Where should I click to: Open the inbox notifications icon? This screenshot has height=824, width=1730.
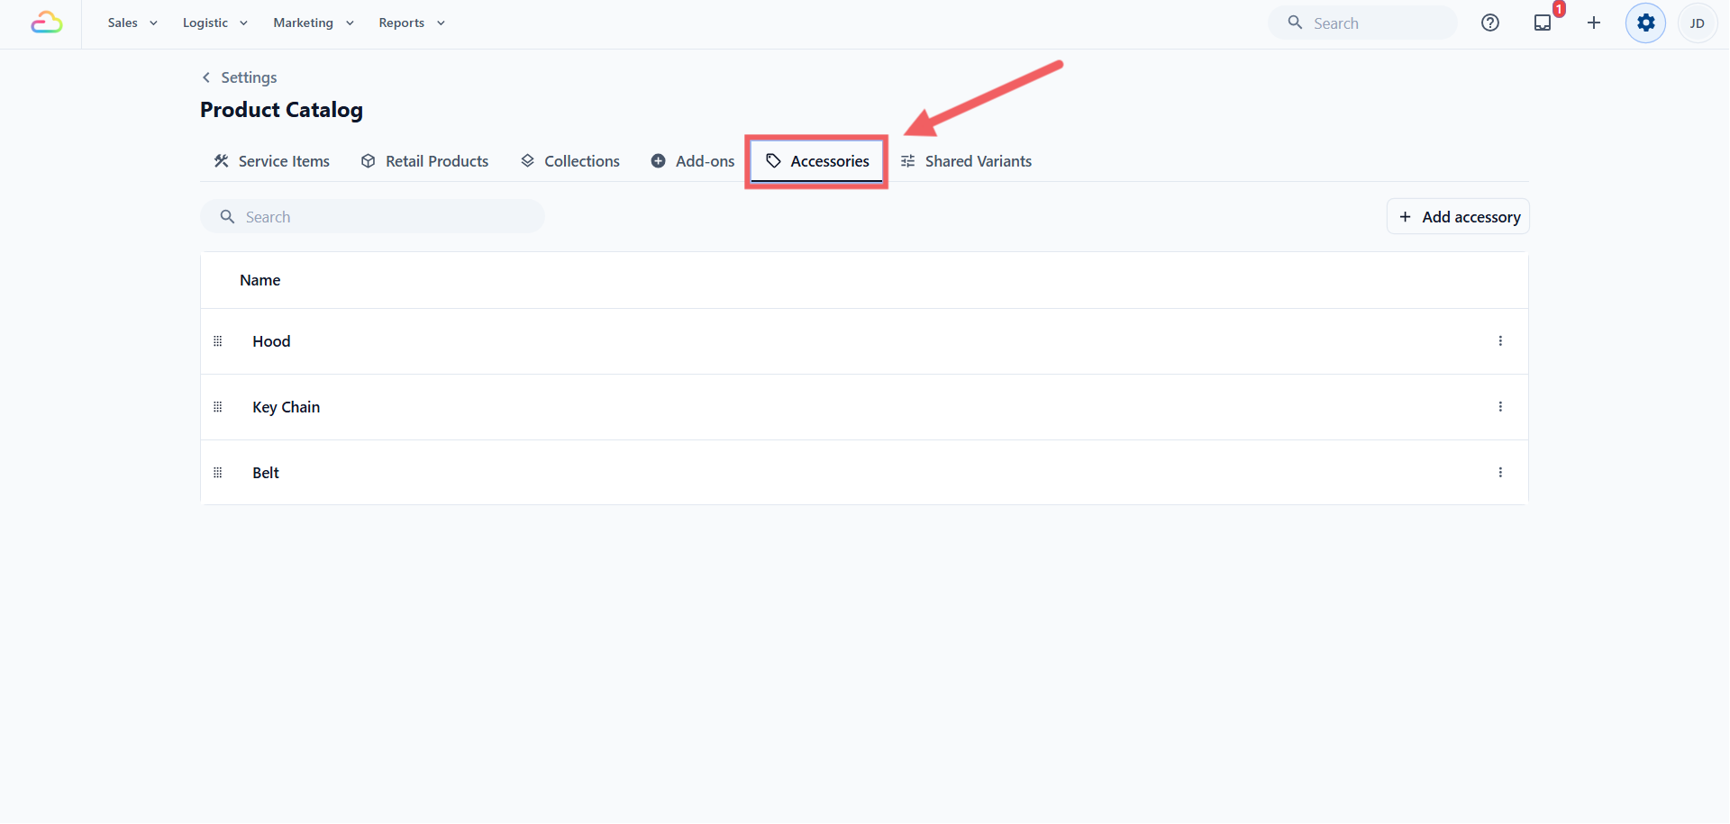pos(1543,23)
